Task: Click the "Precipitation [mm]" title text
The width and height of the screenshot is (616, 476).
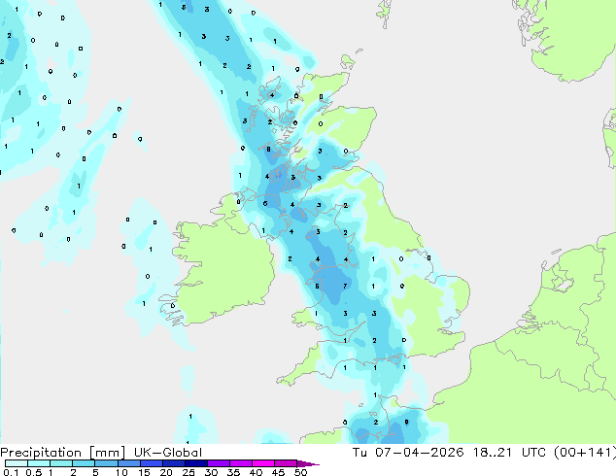Action: click(x=62, y=453)
